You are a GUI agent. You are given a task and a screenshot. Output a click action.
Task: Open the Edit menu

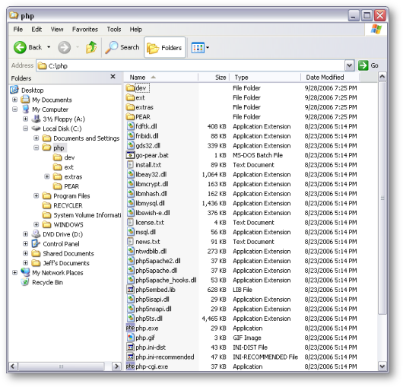tap(36, 30)
